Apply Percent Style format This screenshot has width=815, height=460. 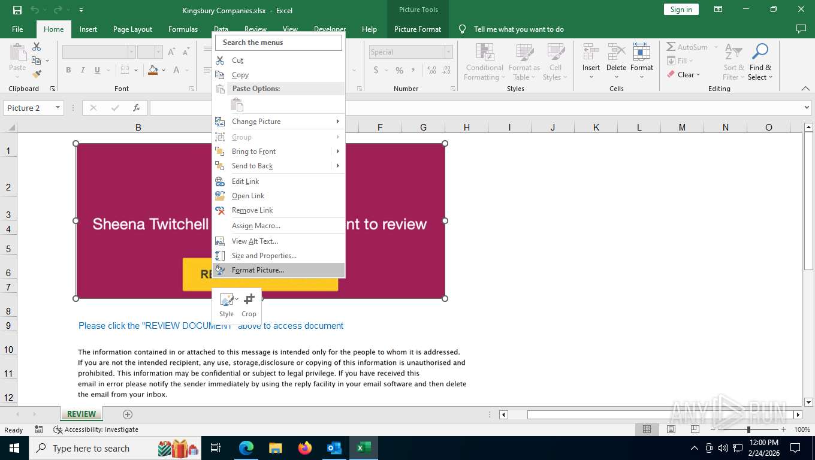click(x=399, y=70)
